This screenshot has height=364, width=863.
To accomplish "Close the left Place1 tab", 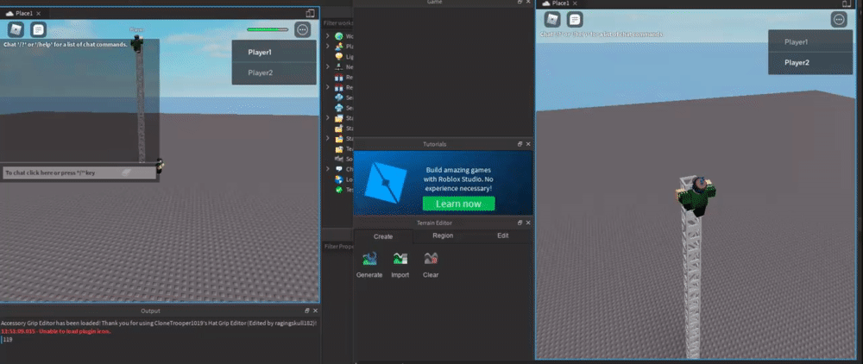I will pos(39,13).
